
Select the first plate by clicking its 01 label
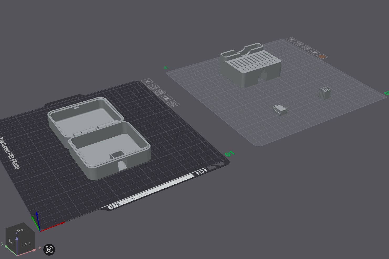tap(229, 154)
